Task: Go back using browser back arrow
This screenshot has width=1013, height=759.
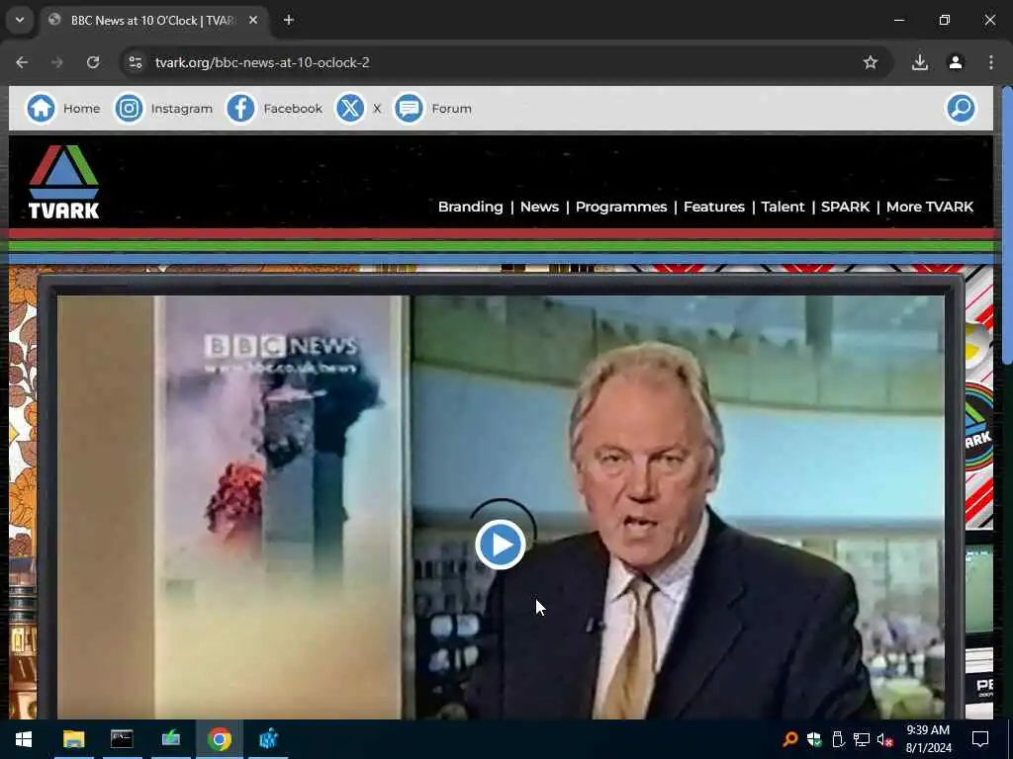Action: click(22, 62)
